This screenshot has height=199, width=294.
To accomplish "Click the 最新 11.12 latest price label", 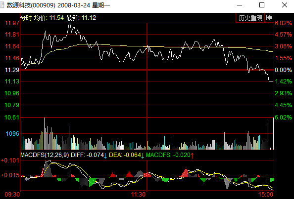I will coord(81,18).
